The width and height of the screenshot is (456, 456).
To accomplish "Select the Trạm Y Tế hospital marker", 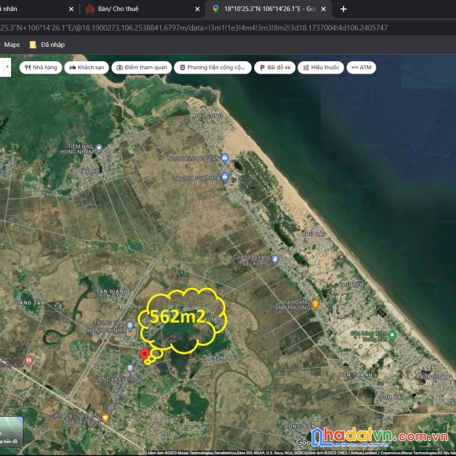I will pyautogui.click(x=29, y=360).
